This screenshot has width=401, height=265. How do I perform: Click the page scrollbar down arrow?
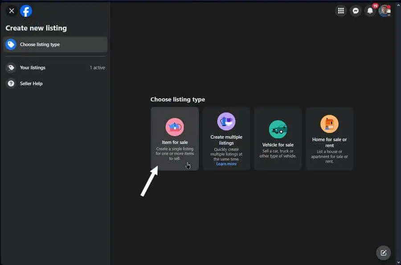(398, 262)
